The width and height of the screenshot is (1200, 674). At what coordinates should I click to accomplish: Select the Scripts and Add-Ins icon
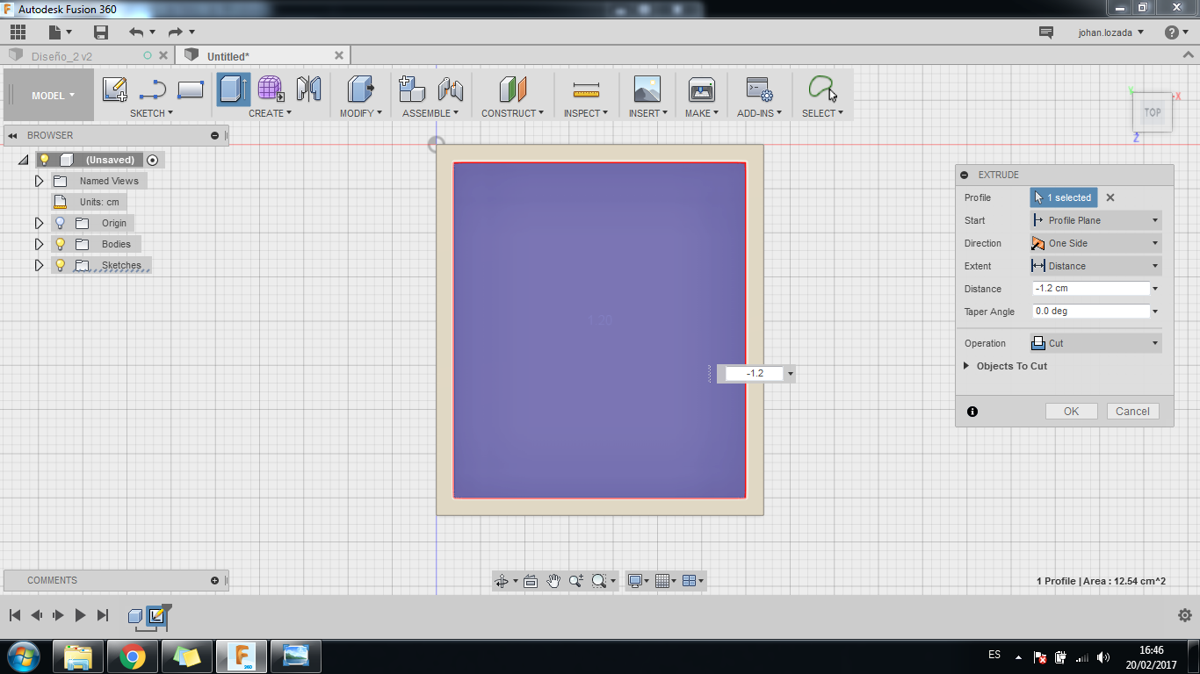(x=759, y=89)
